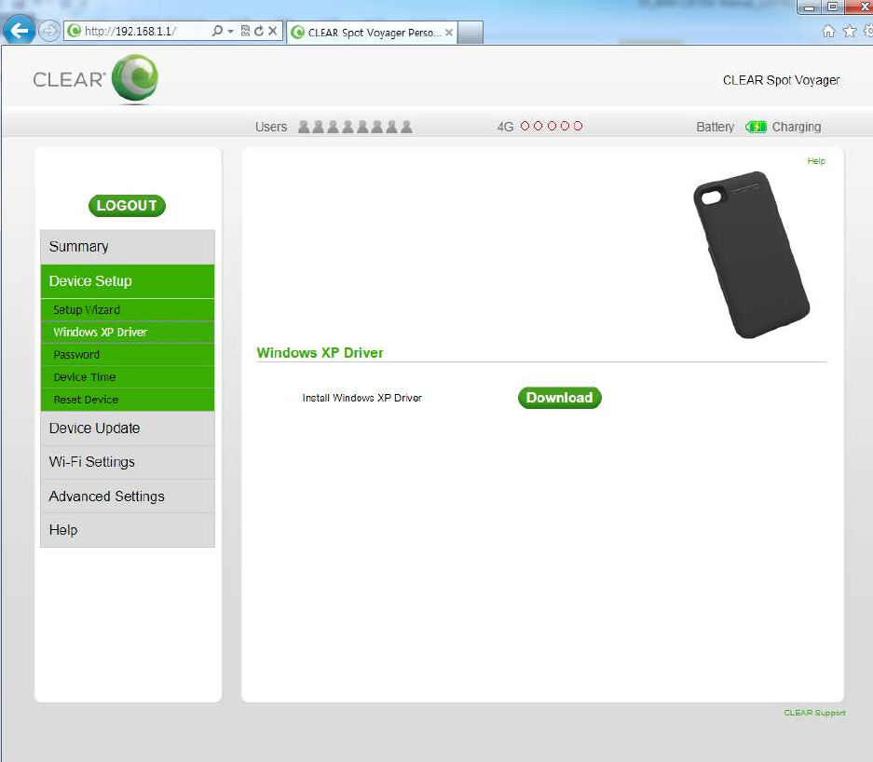Image resolution: width=873 pixels, height=762 pixels.
Task: Open a new blank browser tab
Action: [x=471, y=33]
